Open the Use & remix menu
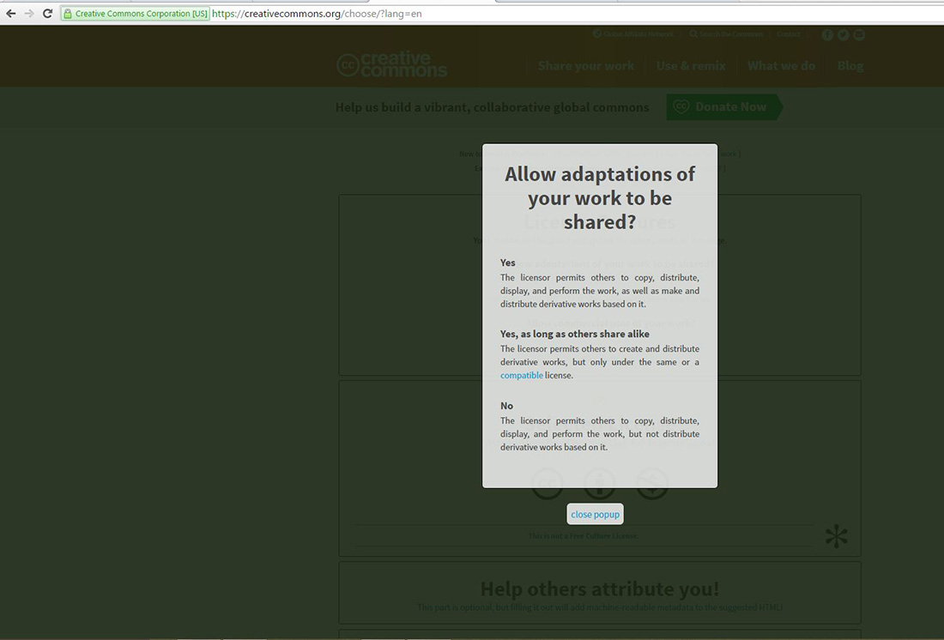Screen dimensions: 944x640 tap(691, 65)
